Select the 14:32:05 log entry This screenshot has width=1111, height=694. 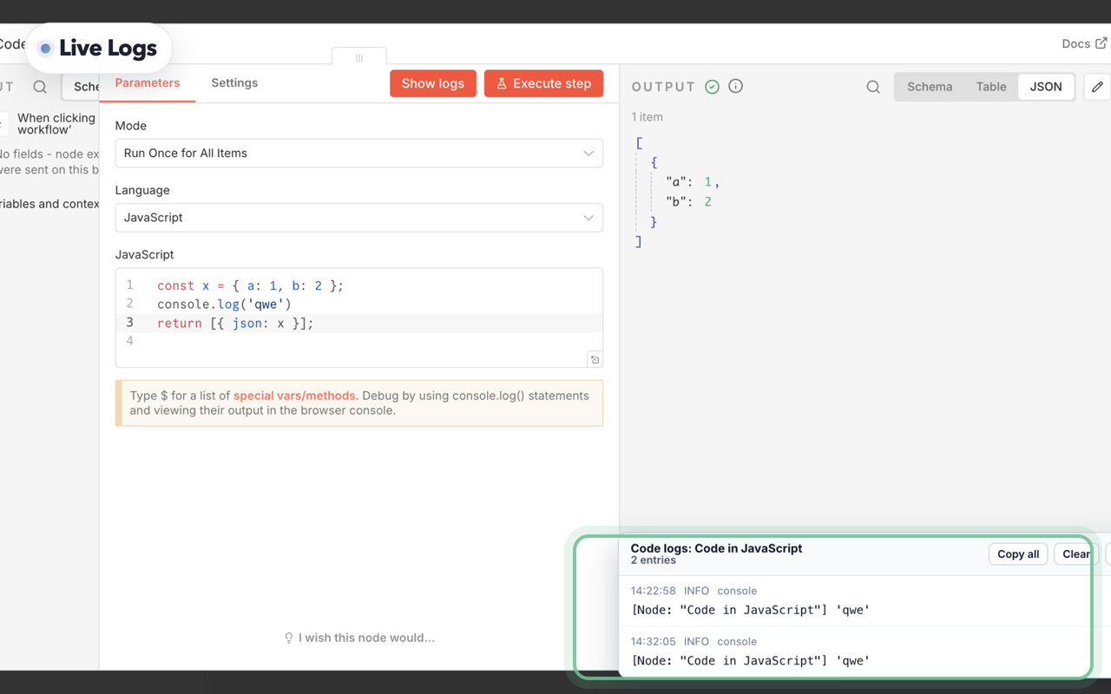(854, 651)
